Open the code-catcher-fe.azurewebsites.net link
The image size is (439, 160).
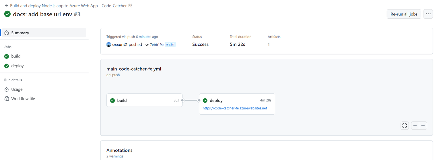tap(235, 108)
